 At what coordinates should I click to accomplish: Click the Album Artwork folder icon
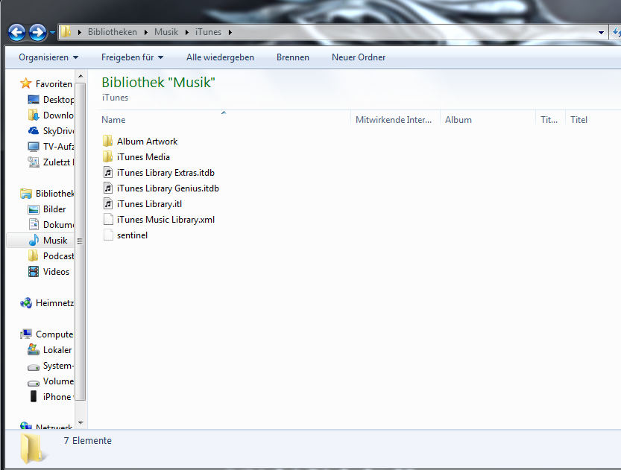tap(107, 142)
